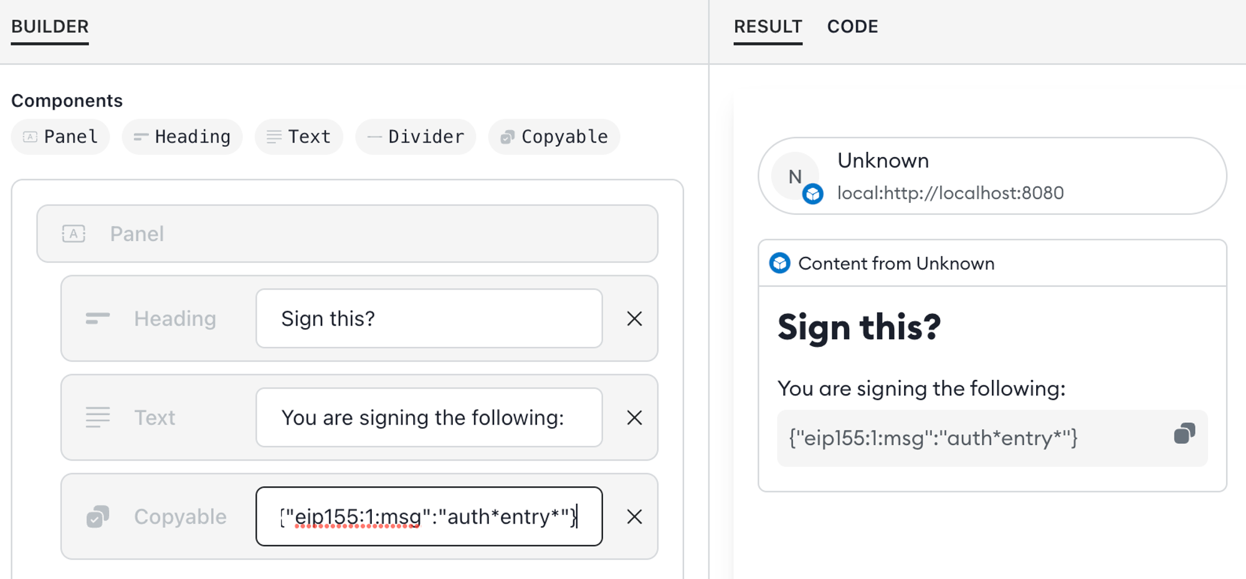Viewport: 1246px width, 579px height.
Task: Add a Heading component chip
Action: coord(182,137)
